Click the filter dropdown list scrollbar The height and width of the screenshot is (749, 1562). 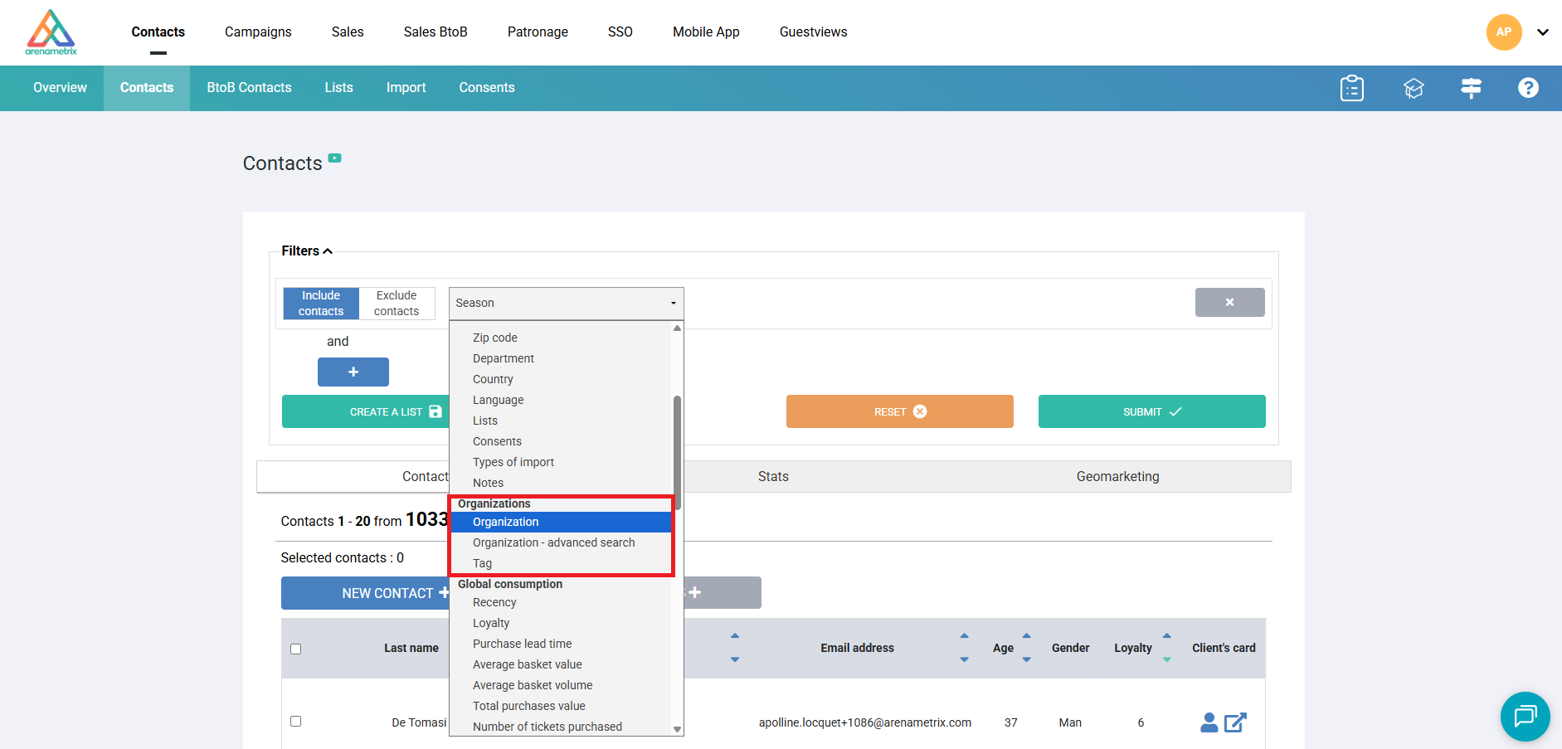click(x=677, y=452)
